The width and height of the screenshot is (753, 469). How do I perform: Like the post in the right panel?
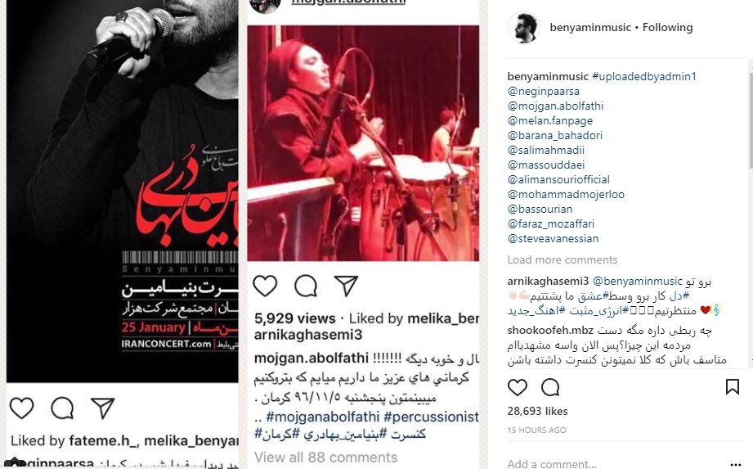(x=518, y=387)
